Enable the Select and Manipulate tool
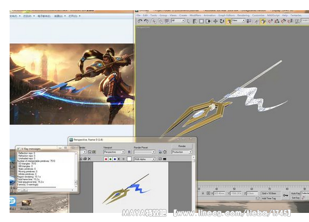The width and height of the screenshot is (309, 222). (x=257, y=21)
